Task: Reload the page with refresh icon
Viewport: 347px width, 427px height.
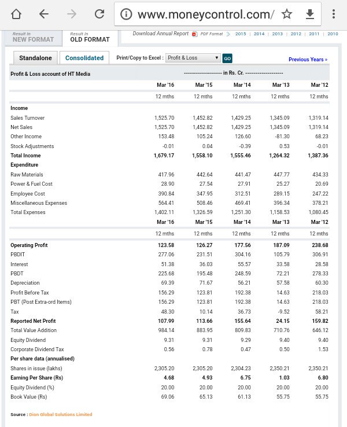Action: tap(99, 14)
